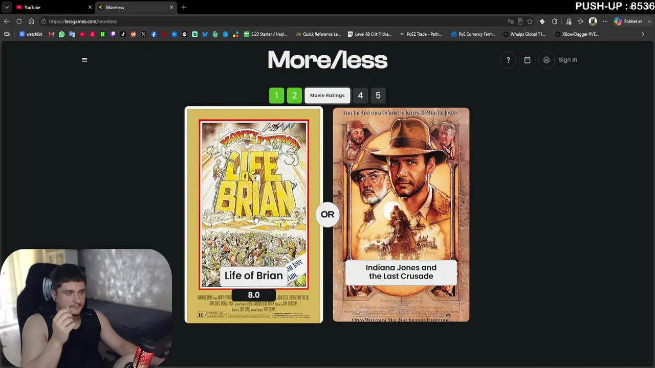Screen dimensions: 655x368
Task: Open the browser extensions puzzle icon
Action: click(554, 21)
